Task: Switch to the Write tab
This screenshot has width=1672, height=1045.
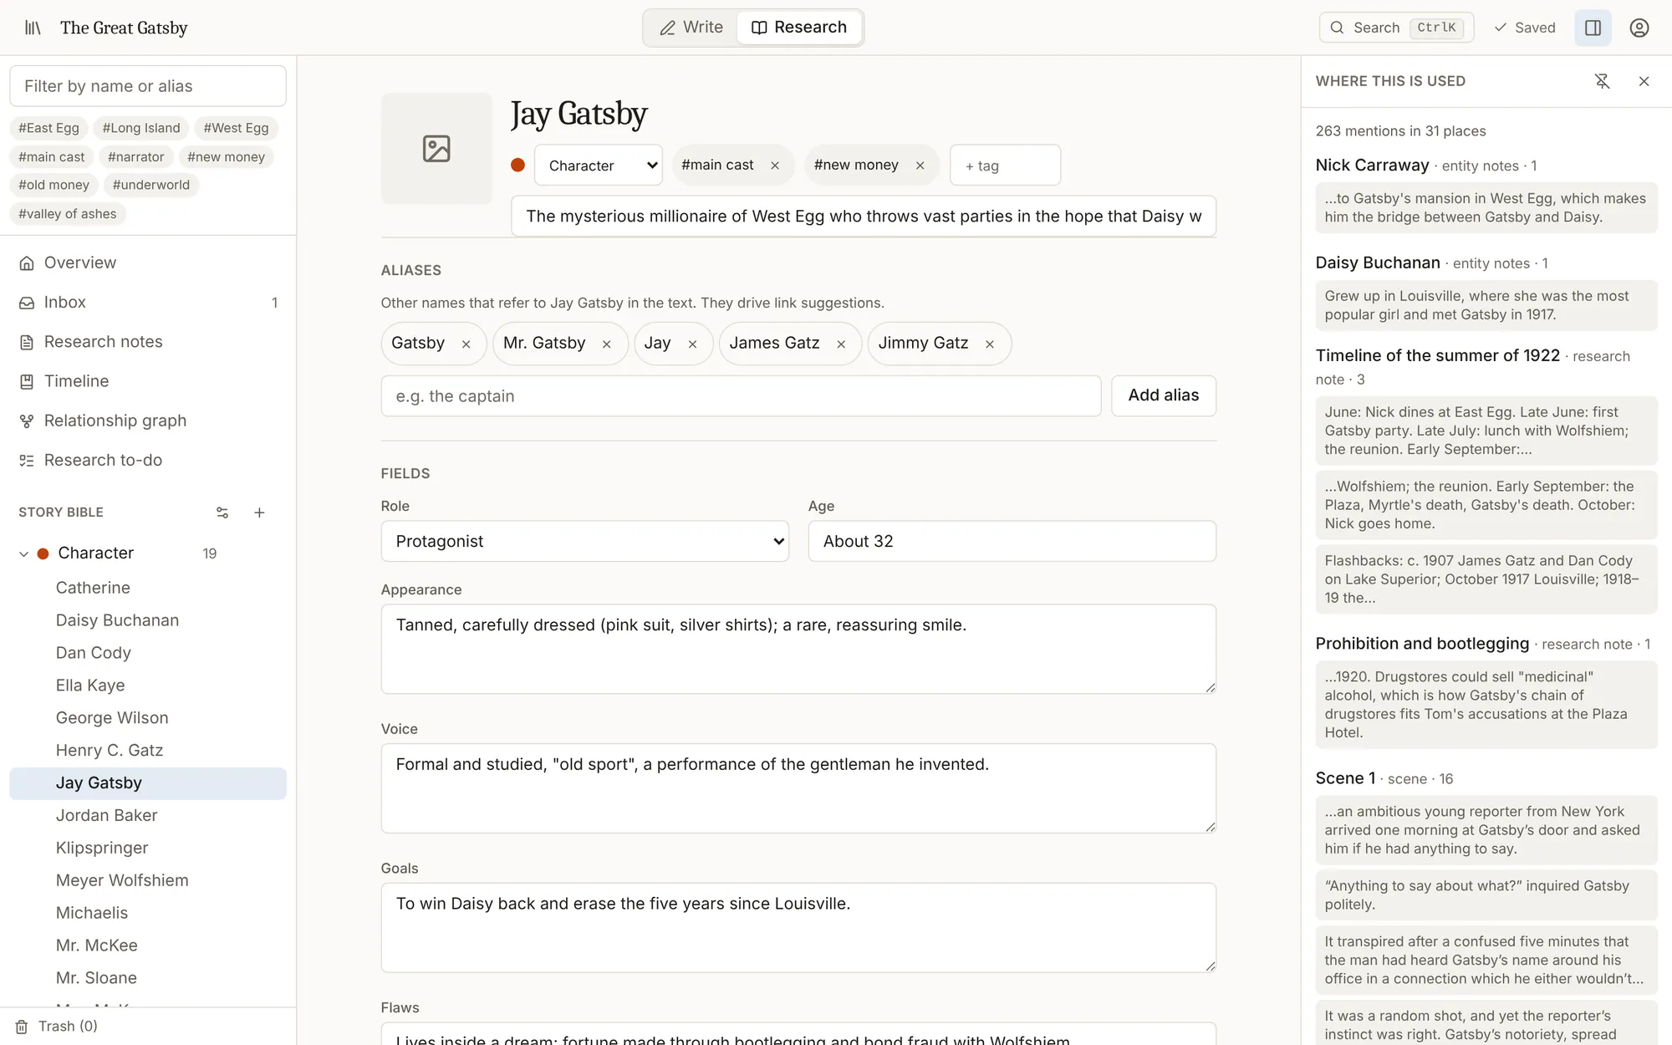Action: (691, 28)
